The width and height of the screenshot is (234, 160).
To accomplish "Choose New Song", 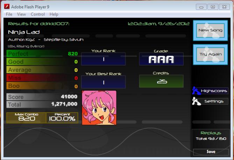I will point(211,30).
